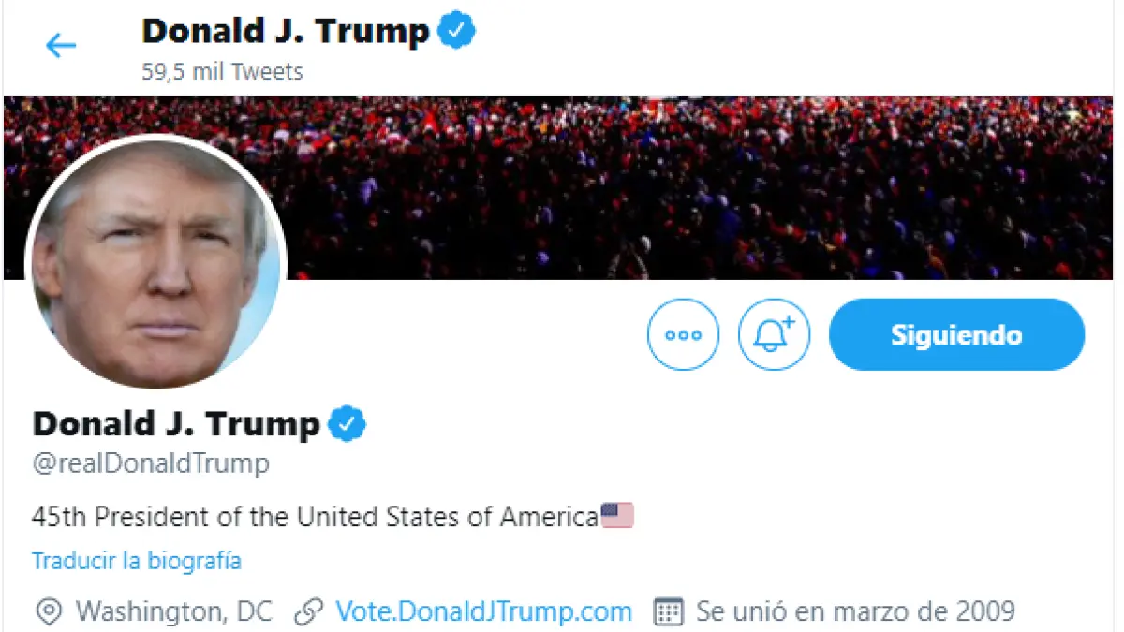Click the profile name in the top header
The image size is (1124, 632).
point(286,32)
